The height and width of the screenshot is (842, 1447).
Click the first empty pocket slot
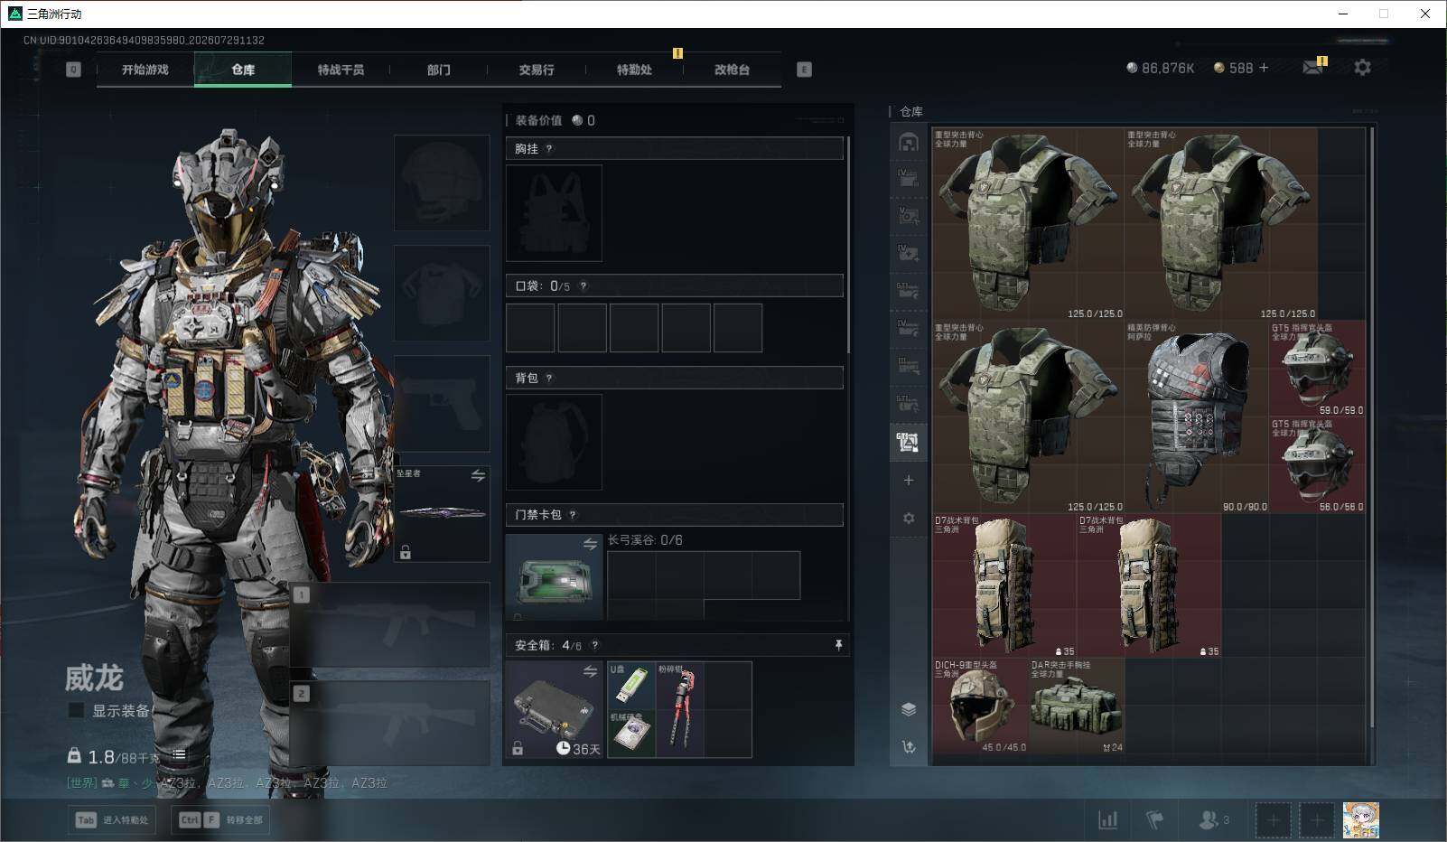(x=530, y=327)
